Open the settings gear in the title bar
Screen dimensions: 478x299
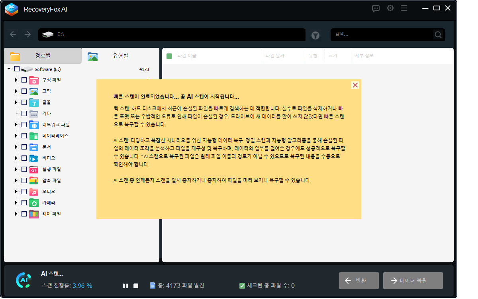(x=390, y=8)
